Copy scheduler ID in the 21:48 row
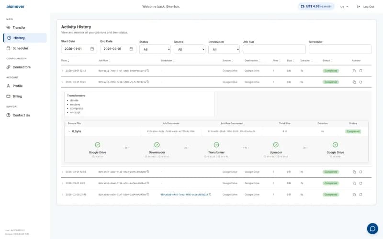383x239 pixels. click(210, 195)
